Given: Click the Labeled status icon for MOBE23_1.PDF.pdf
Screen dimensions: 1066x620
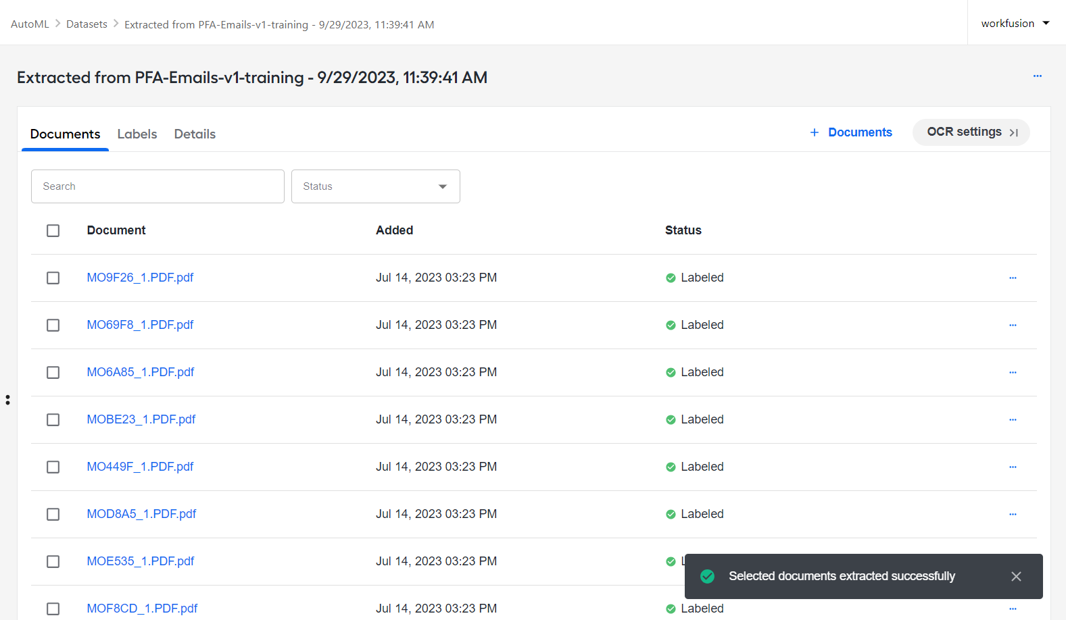Looking at the screenshot, I should pyautogui.click(x=671, y=419).
